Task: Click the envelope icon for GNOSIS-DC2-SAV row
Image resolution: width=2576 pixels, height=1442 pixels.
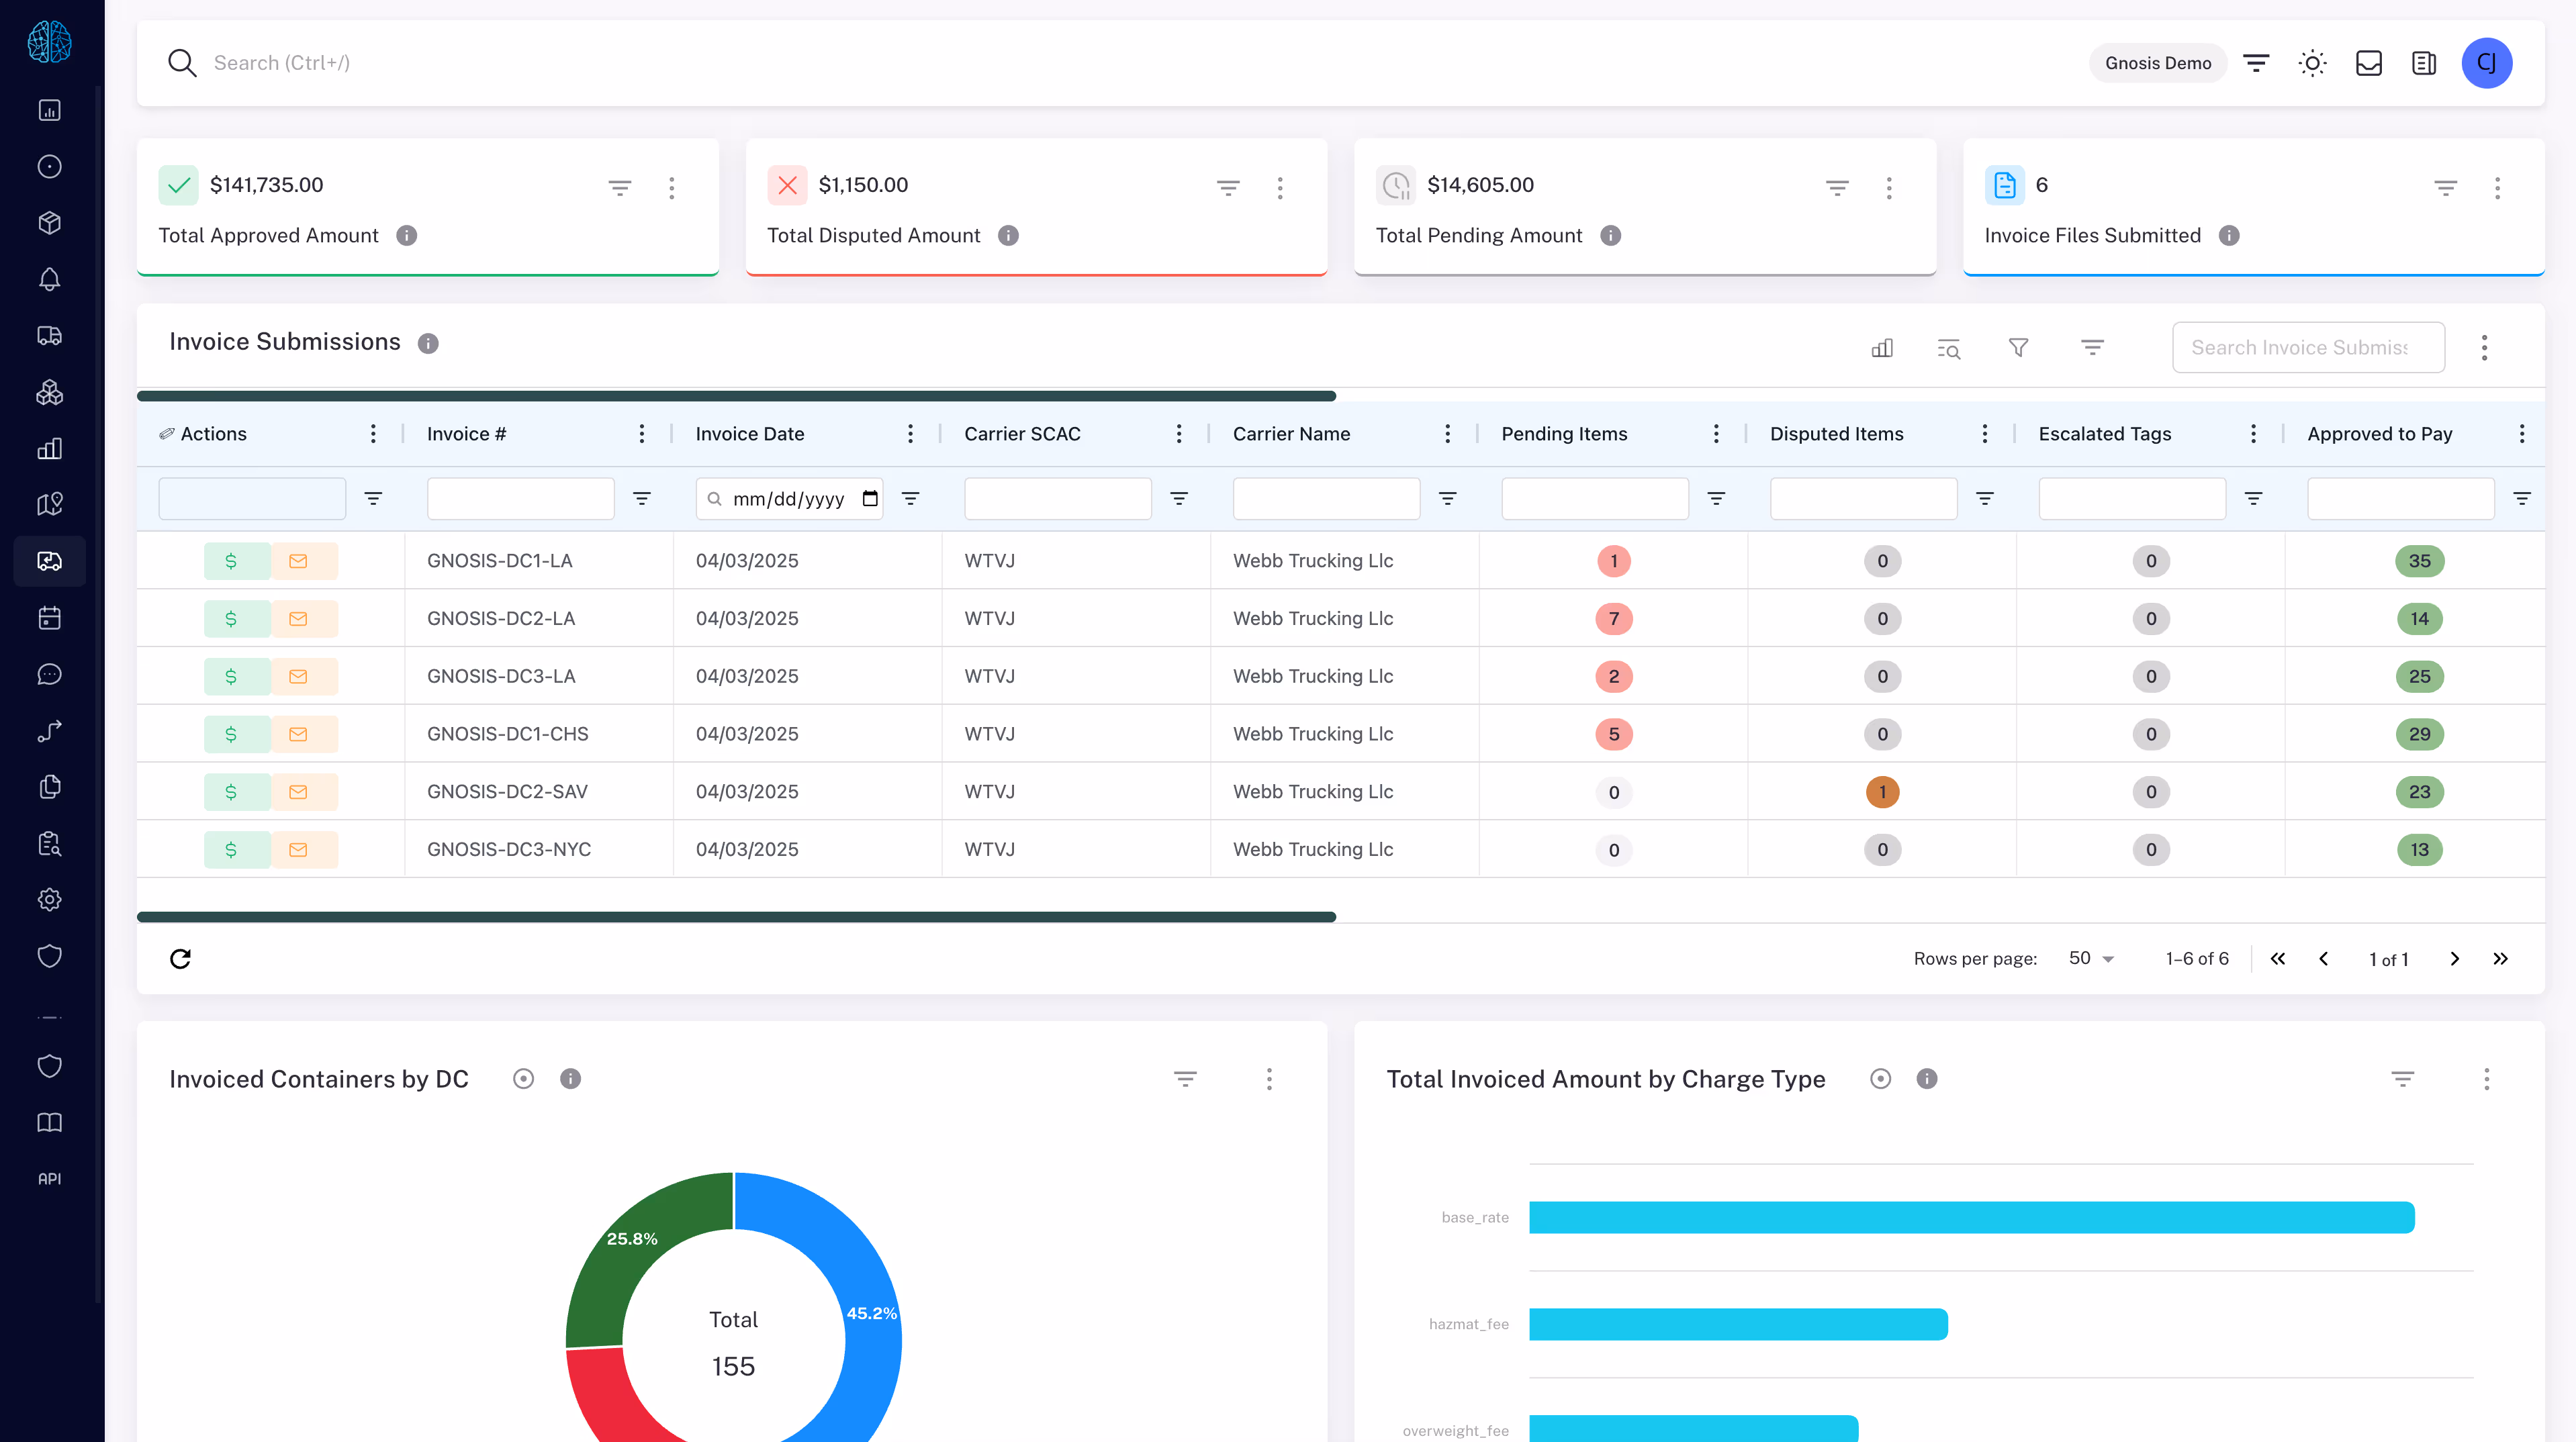Action: 298,792
